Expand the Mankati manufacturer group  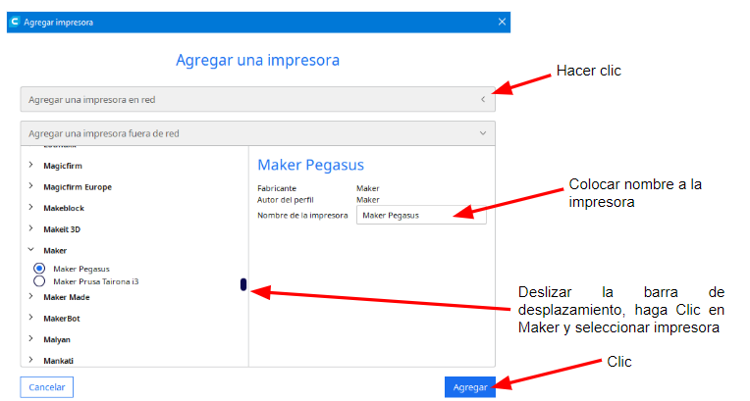(x=31, y=360)
